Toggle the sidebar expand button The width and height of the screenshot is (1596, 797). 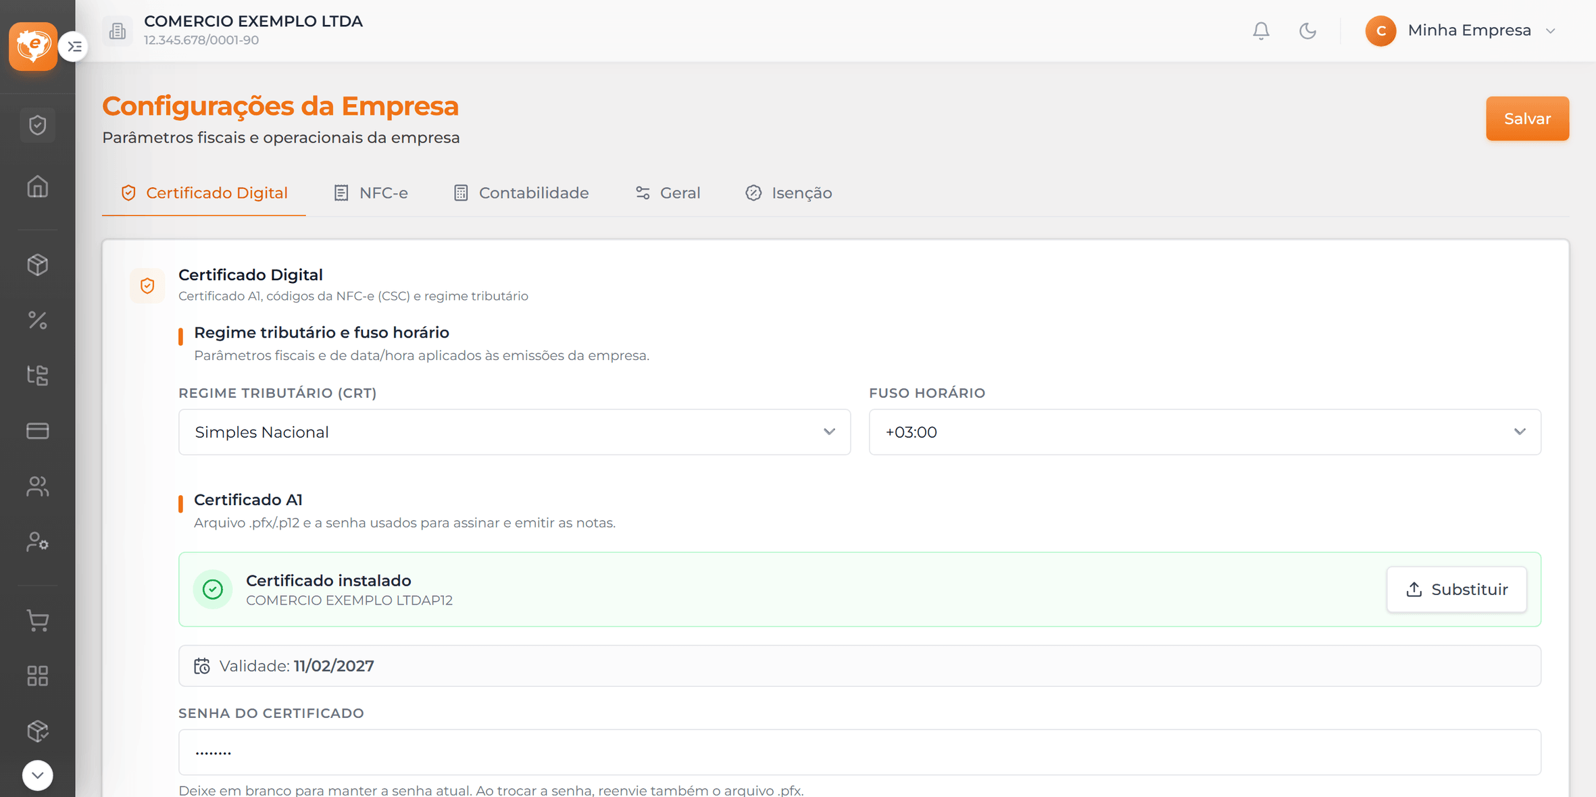point(74,47)
